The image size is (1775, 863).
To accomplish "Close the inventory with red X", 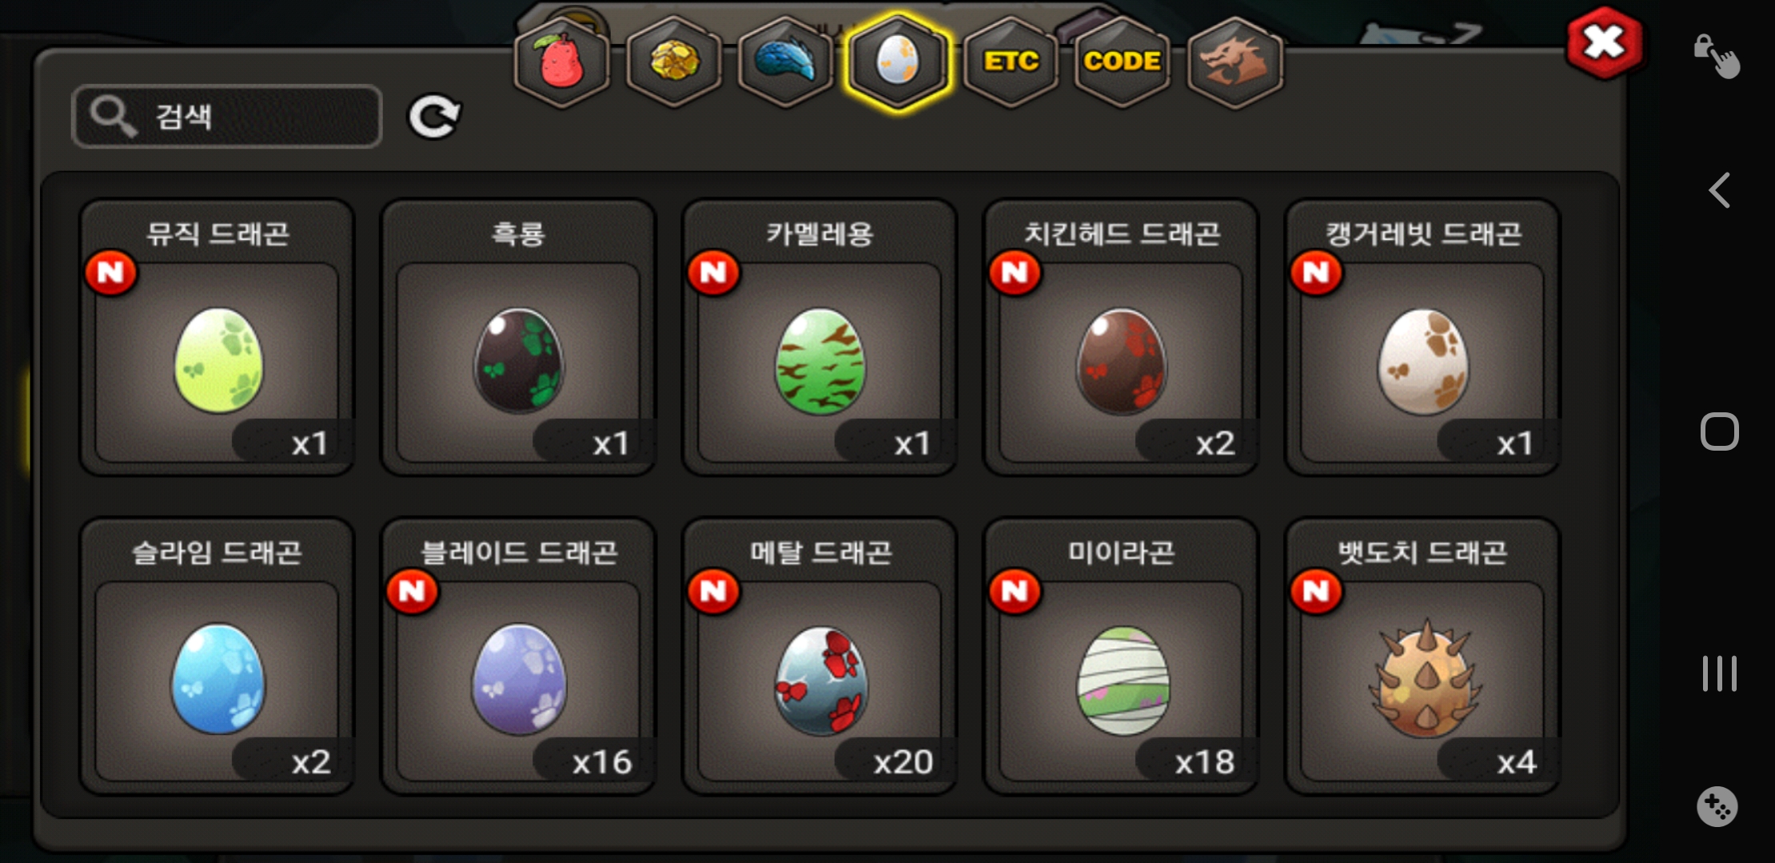I will point(1605,43).
